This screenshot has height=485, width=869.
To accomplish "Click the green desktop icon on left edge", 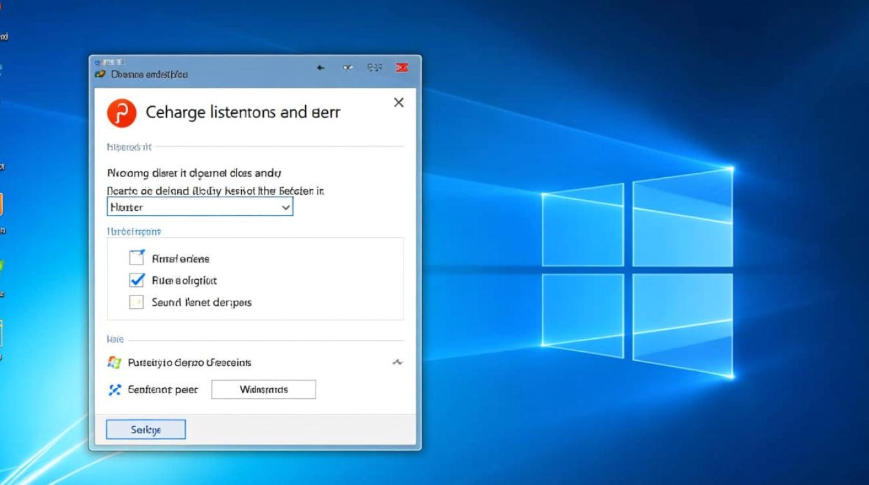I will pyautogui.click(x=2, y=265).
